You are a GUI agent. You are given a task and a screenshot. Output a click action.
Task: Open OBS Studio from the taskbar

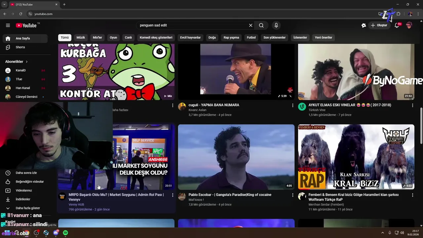36,233
